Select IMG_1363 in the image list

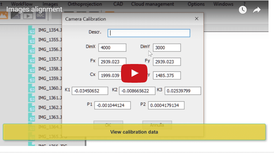[x=45, y=117]
